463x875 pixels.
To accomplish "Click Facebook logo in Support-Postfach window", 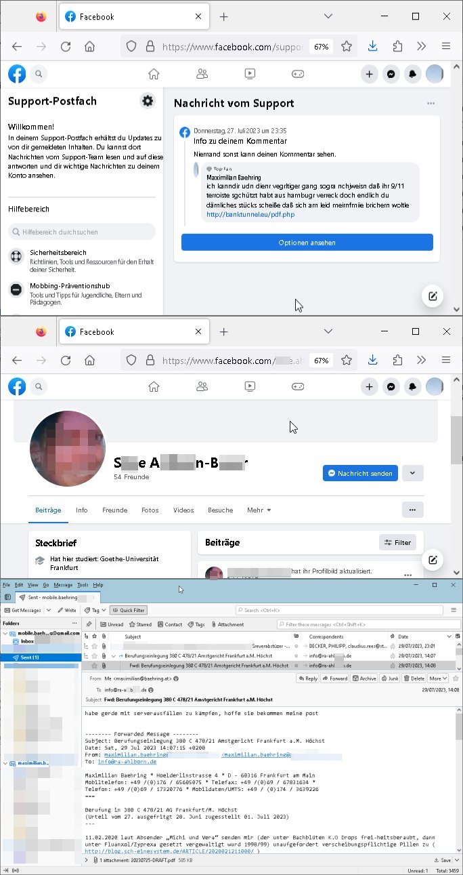I will point(17,75).
